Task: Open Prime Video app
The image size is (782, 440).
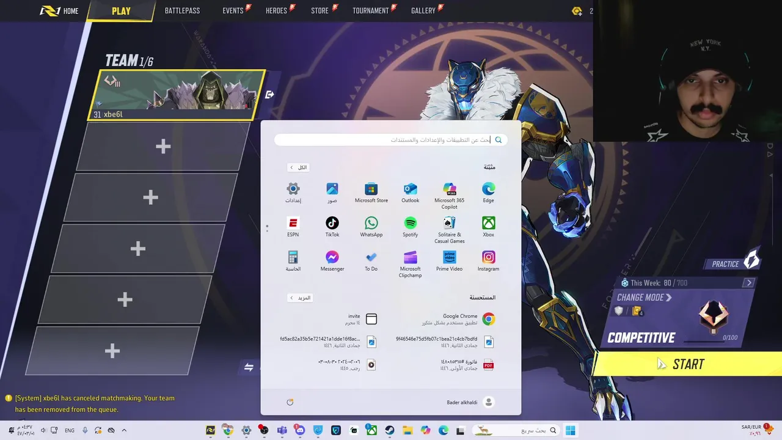Action: pyautogui.click(x=450, y=261)
